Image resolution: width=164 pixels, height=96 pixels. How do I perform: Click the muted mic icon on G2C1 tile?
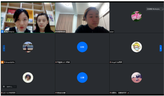click(x=2, y=93)
